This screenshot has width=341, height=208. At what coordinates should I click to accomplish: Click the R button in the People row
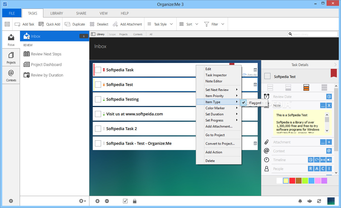pyautogui.click(x=311, y=169)
